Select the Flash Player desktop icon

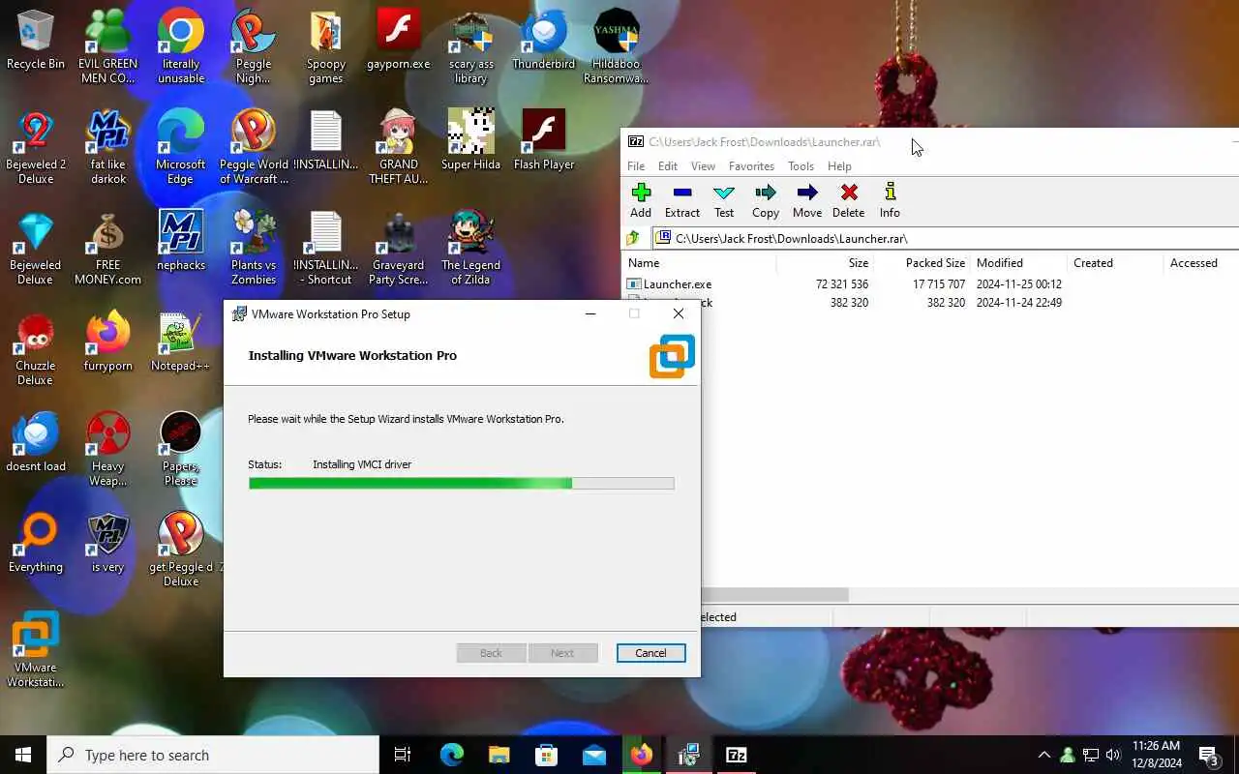[544, 140]
